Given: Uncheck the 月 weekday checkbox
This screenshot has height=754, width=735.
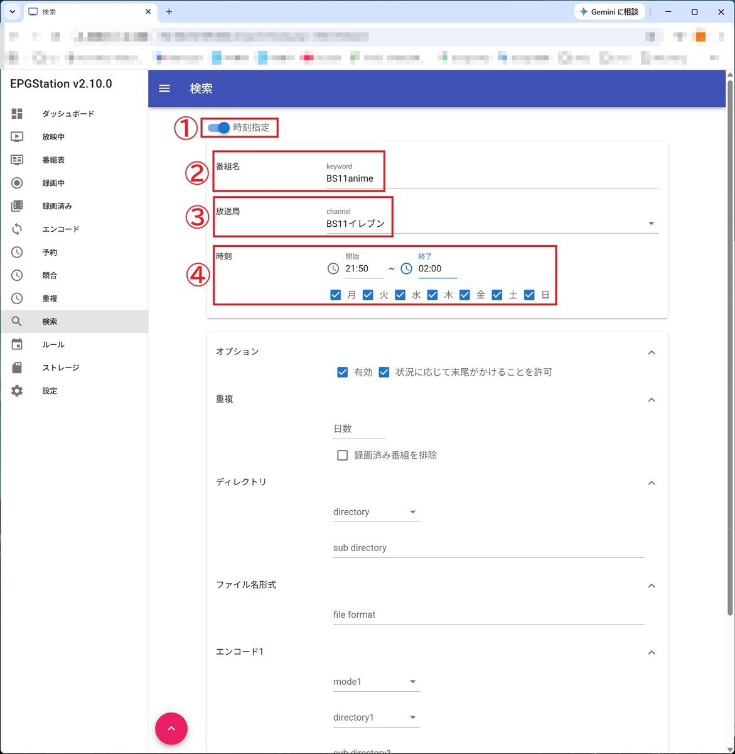Looking at the screenshot, I should coord(336,295).
